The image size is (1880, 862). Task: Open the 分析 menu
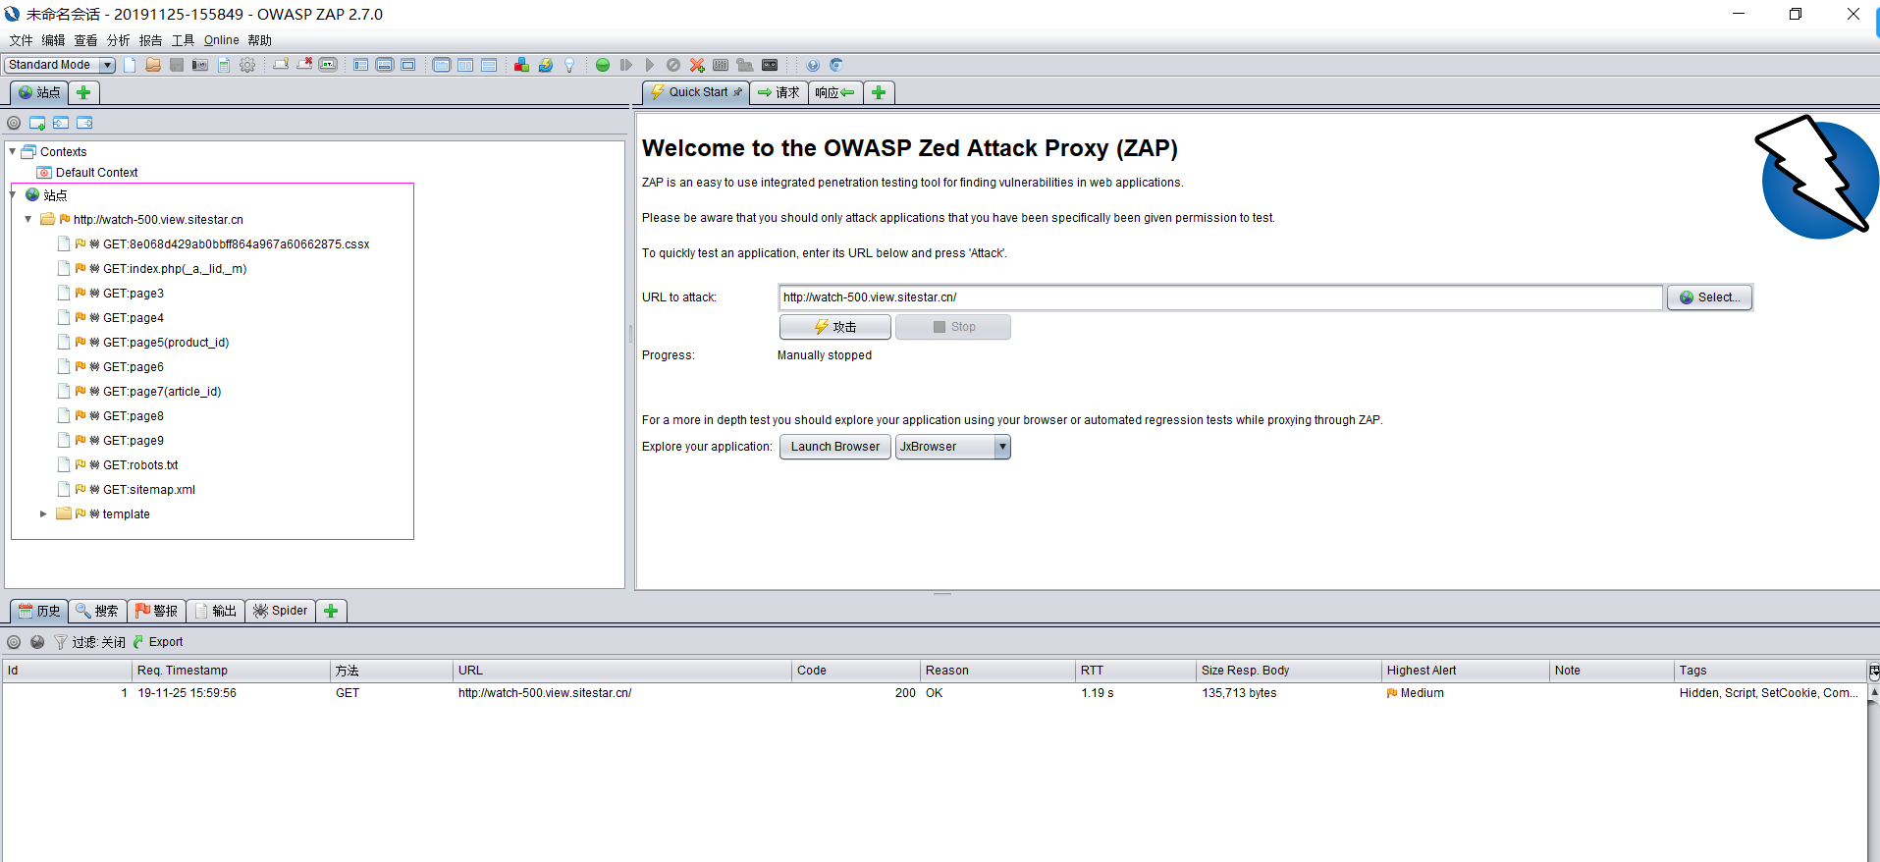tap(118, 40)
